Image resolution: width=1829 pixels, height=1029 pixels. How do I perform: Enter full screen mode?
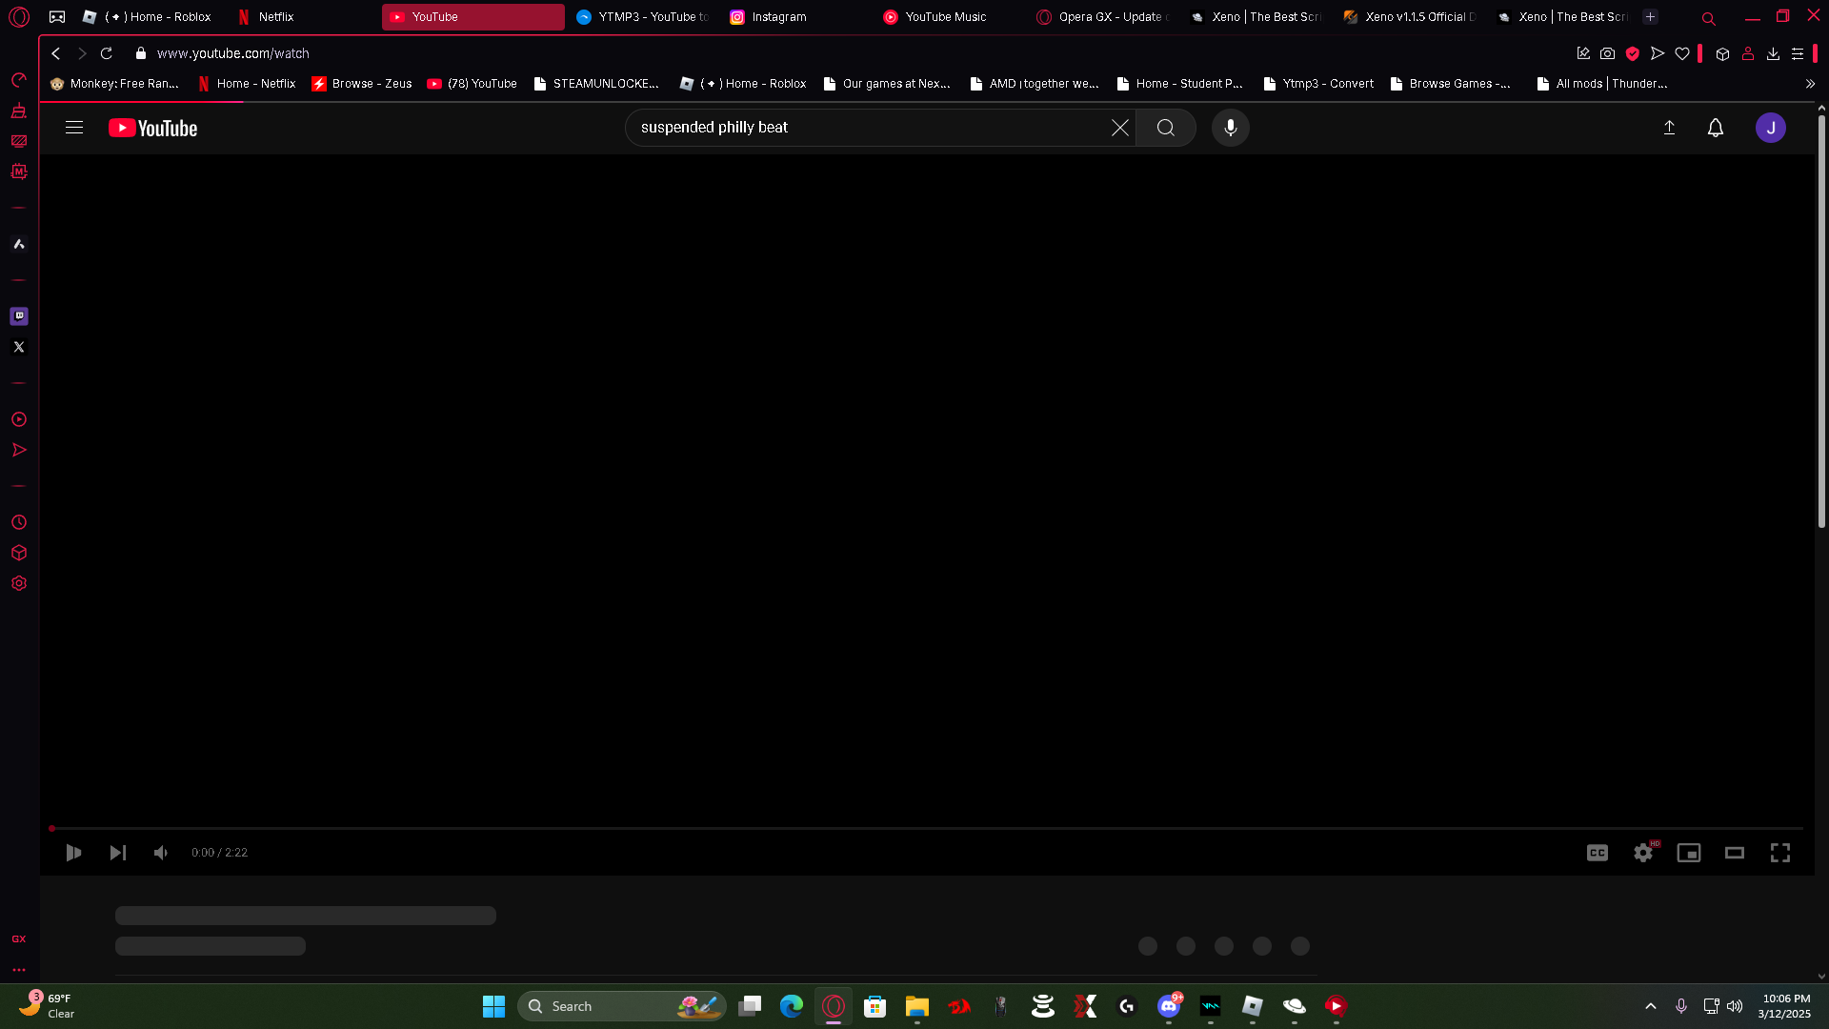pos(1780,853)
